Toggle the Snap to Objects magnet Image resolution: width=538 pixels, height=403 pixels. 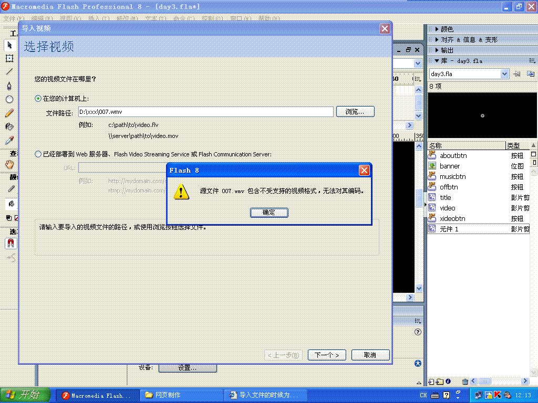11,243
